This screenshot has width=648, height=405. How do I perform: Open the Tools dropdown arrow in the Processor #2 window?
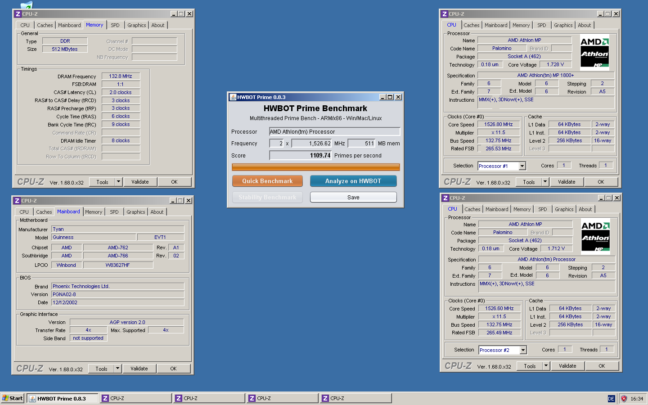point(546,366)
